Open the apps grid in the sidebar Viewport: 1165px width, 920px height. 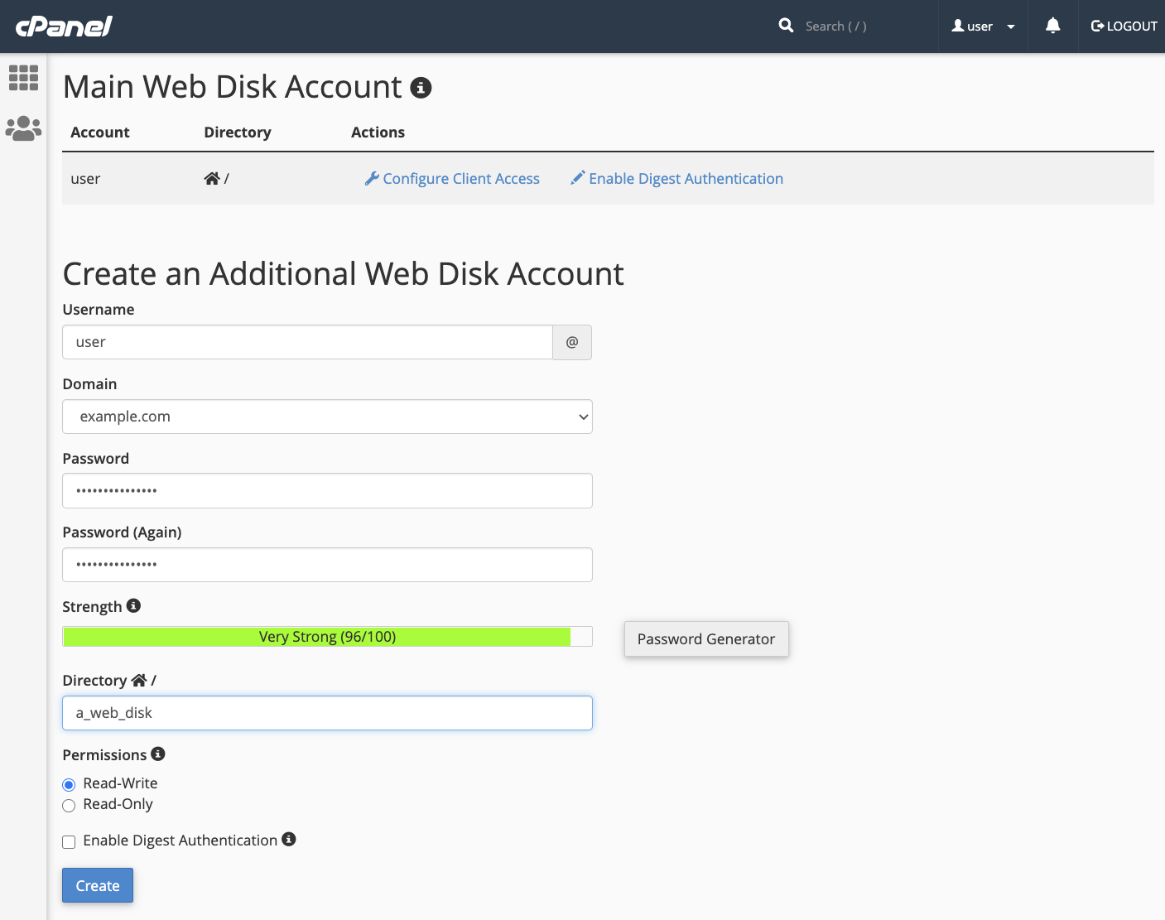point(22,78)
